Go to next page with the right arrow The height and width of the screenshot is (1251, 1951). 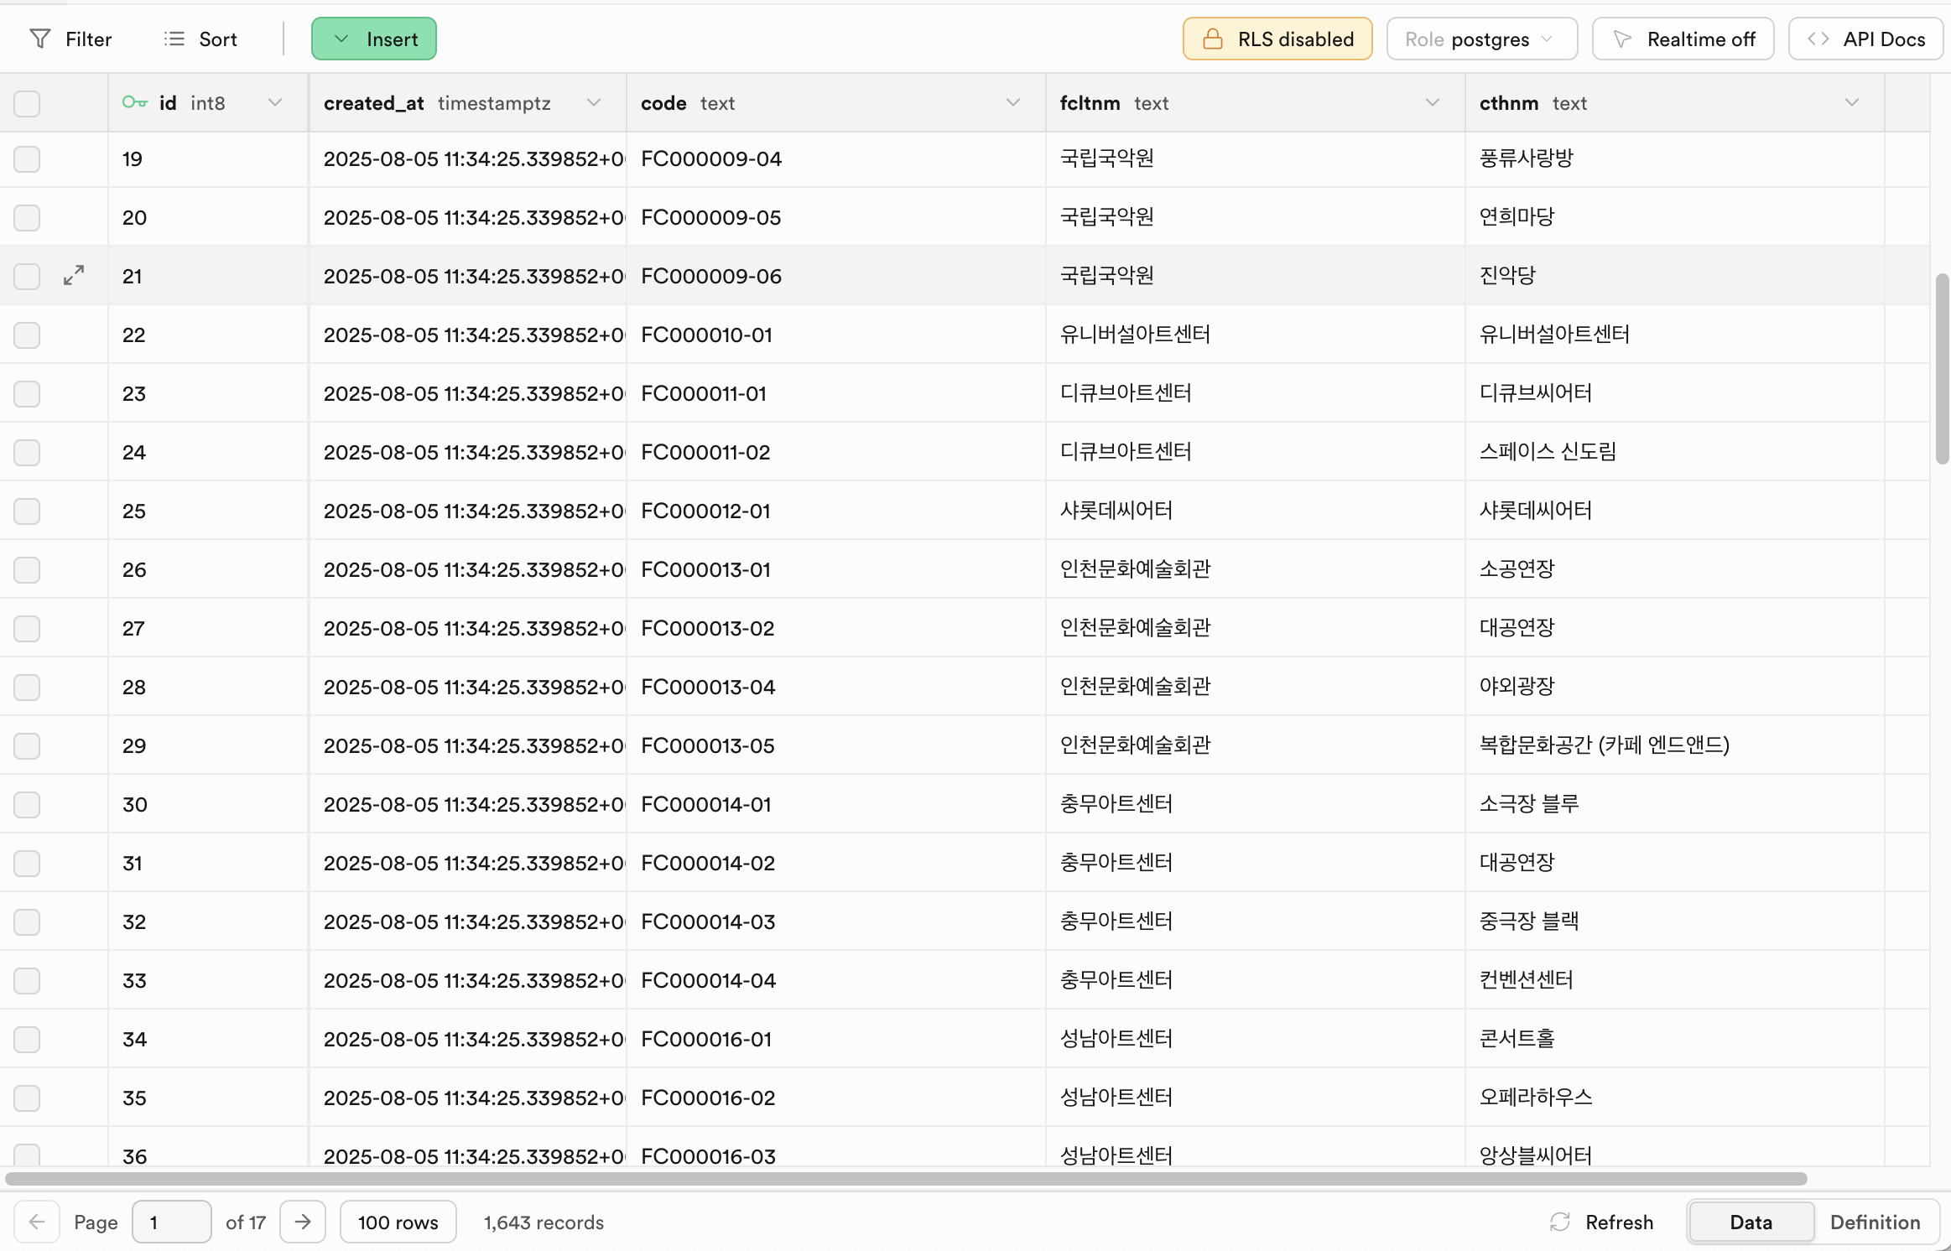point(303,1222)
